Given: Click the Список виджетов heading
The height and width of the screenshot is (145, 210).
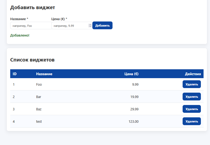Looking at the screenshot, I should tap(32, 60).
